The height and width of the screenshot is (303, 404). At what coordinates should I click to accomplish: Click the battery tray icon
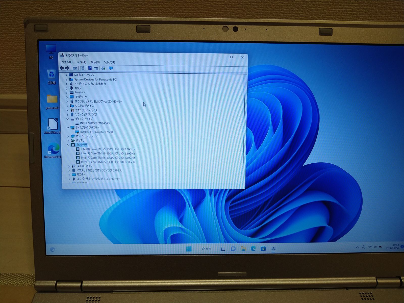click(380, 247)
